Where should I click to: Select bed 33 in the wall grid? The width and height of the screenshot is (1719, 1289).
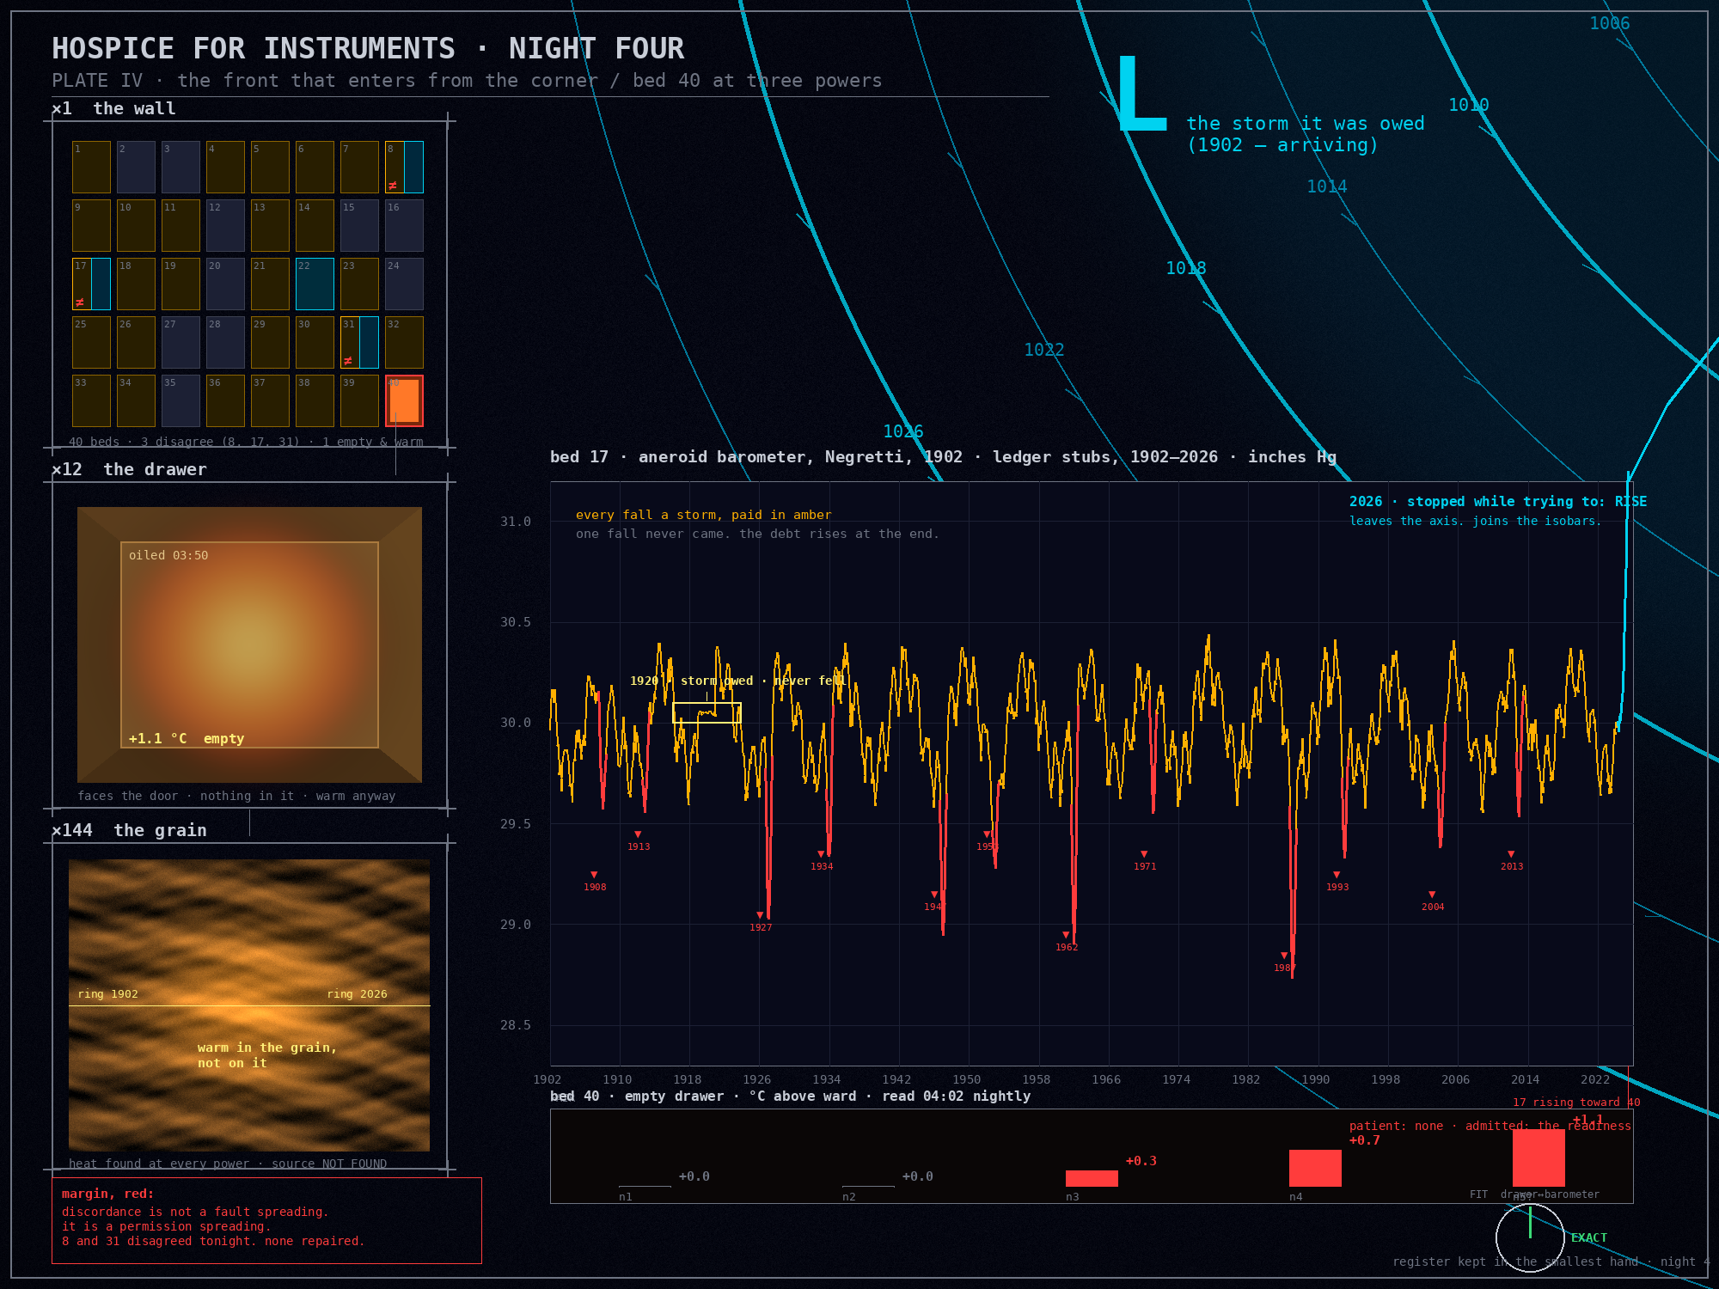91,400
